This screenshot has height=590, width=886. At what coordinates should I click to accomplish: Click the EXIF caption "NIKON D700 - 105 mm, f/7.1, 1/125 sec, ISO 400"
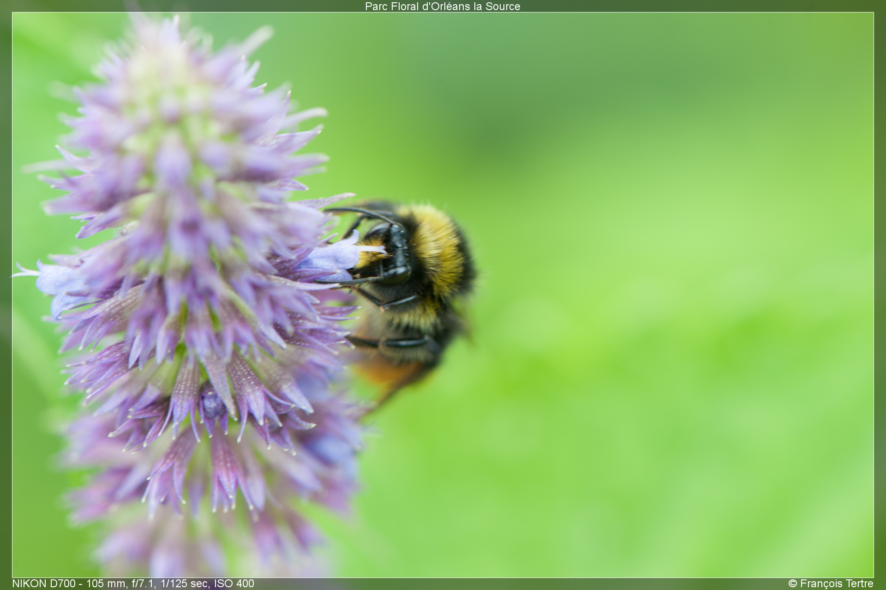coord(133,584)
